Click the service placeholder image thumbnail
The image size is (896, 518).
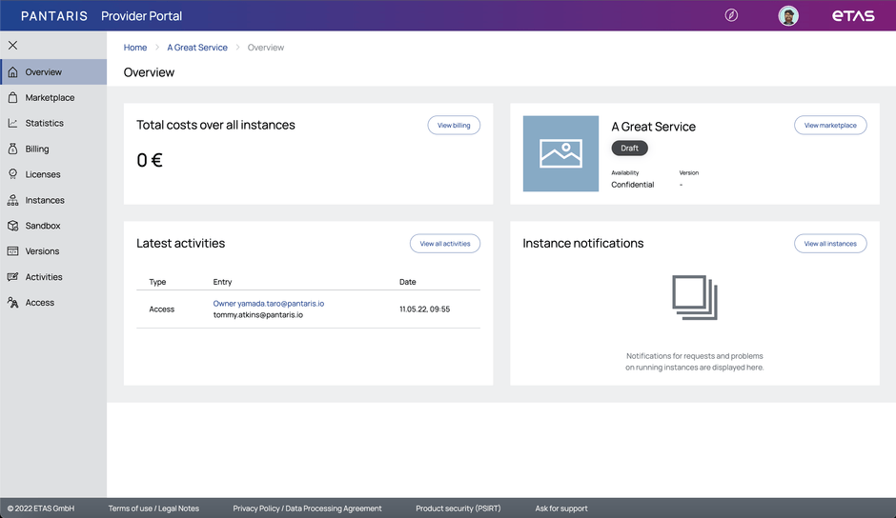(x=560, y=154)
